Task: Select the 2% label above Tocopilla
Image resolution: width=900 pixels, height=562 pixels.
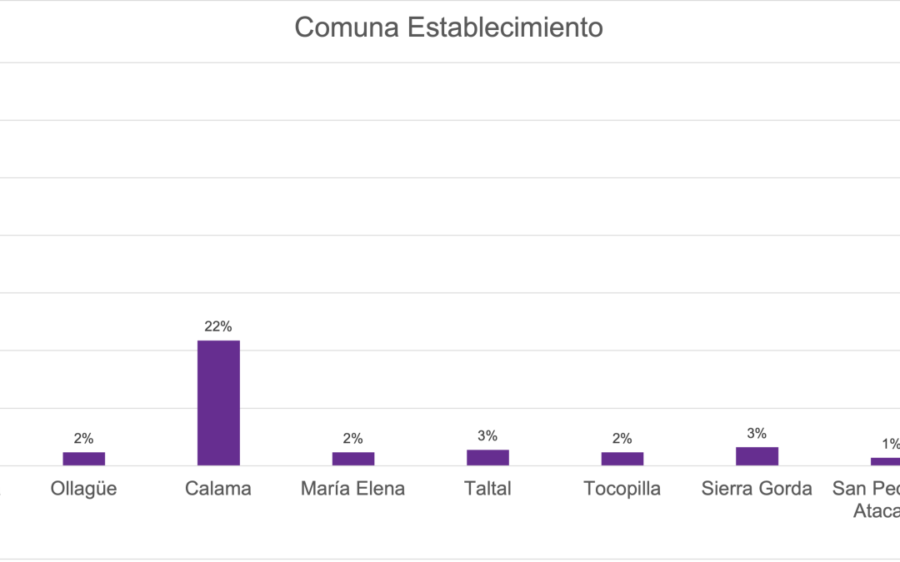Action: [x=622, y=438]
